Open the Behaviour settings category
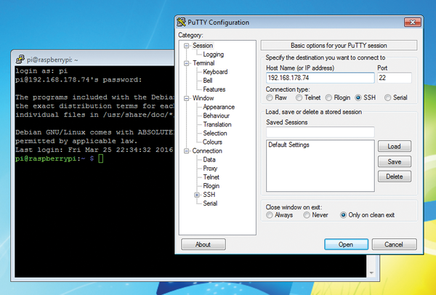Screen dimensions: 436x295 coord(217,116)
